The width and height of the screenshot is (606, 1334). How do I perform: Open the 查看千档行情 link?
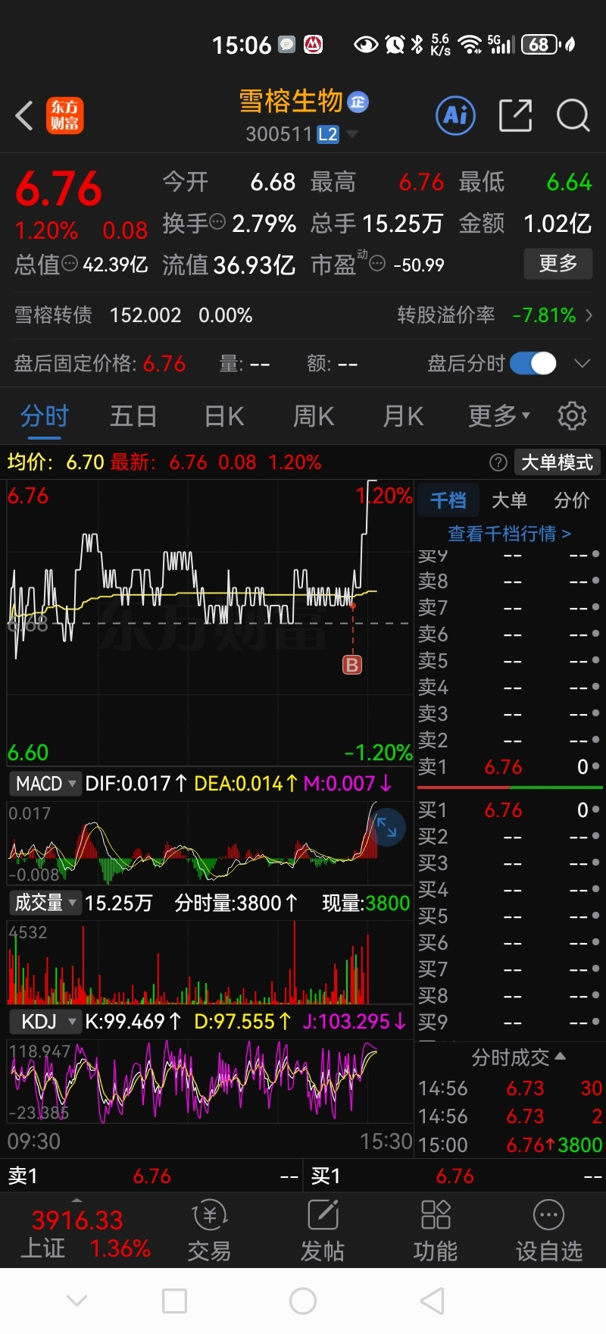tap(509, 534)
